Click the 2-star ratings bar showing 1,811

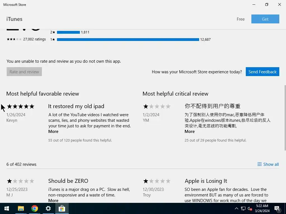tap(68, 32)
